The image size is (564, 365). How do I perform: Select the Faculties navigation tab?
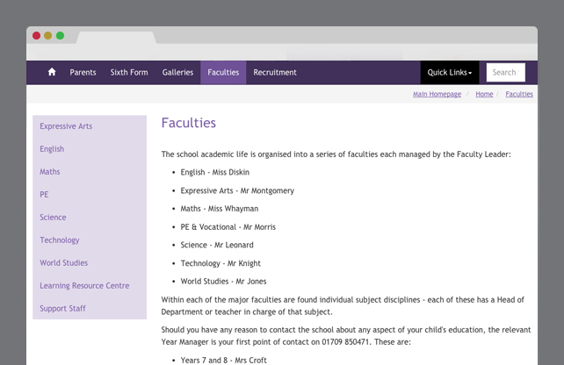(x=223, y=73)
